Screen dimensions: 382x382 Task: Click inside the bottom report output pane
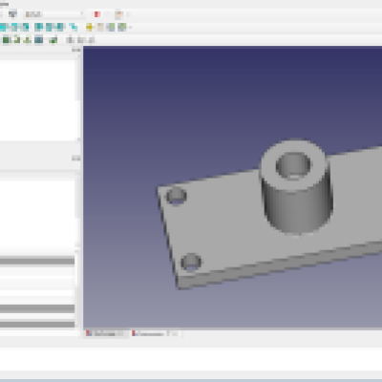click(x=191, y=359)
